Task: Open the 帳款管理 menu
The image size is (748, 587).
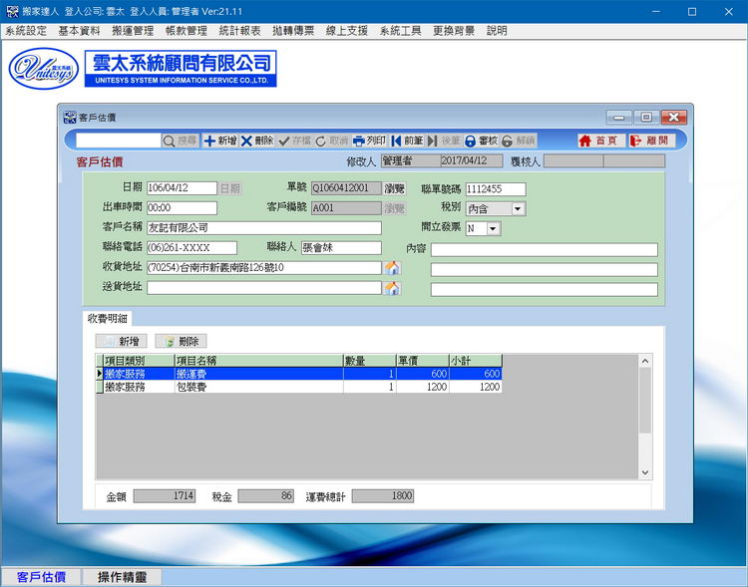Action: (186, 31)
